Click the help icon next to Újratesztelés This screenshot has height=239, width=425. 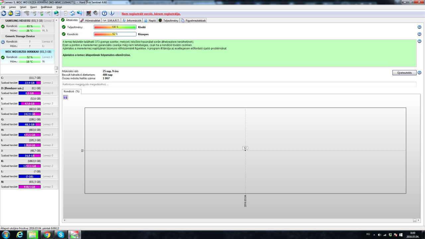click(x=419, y=73)
